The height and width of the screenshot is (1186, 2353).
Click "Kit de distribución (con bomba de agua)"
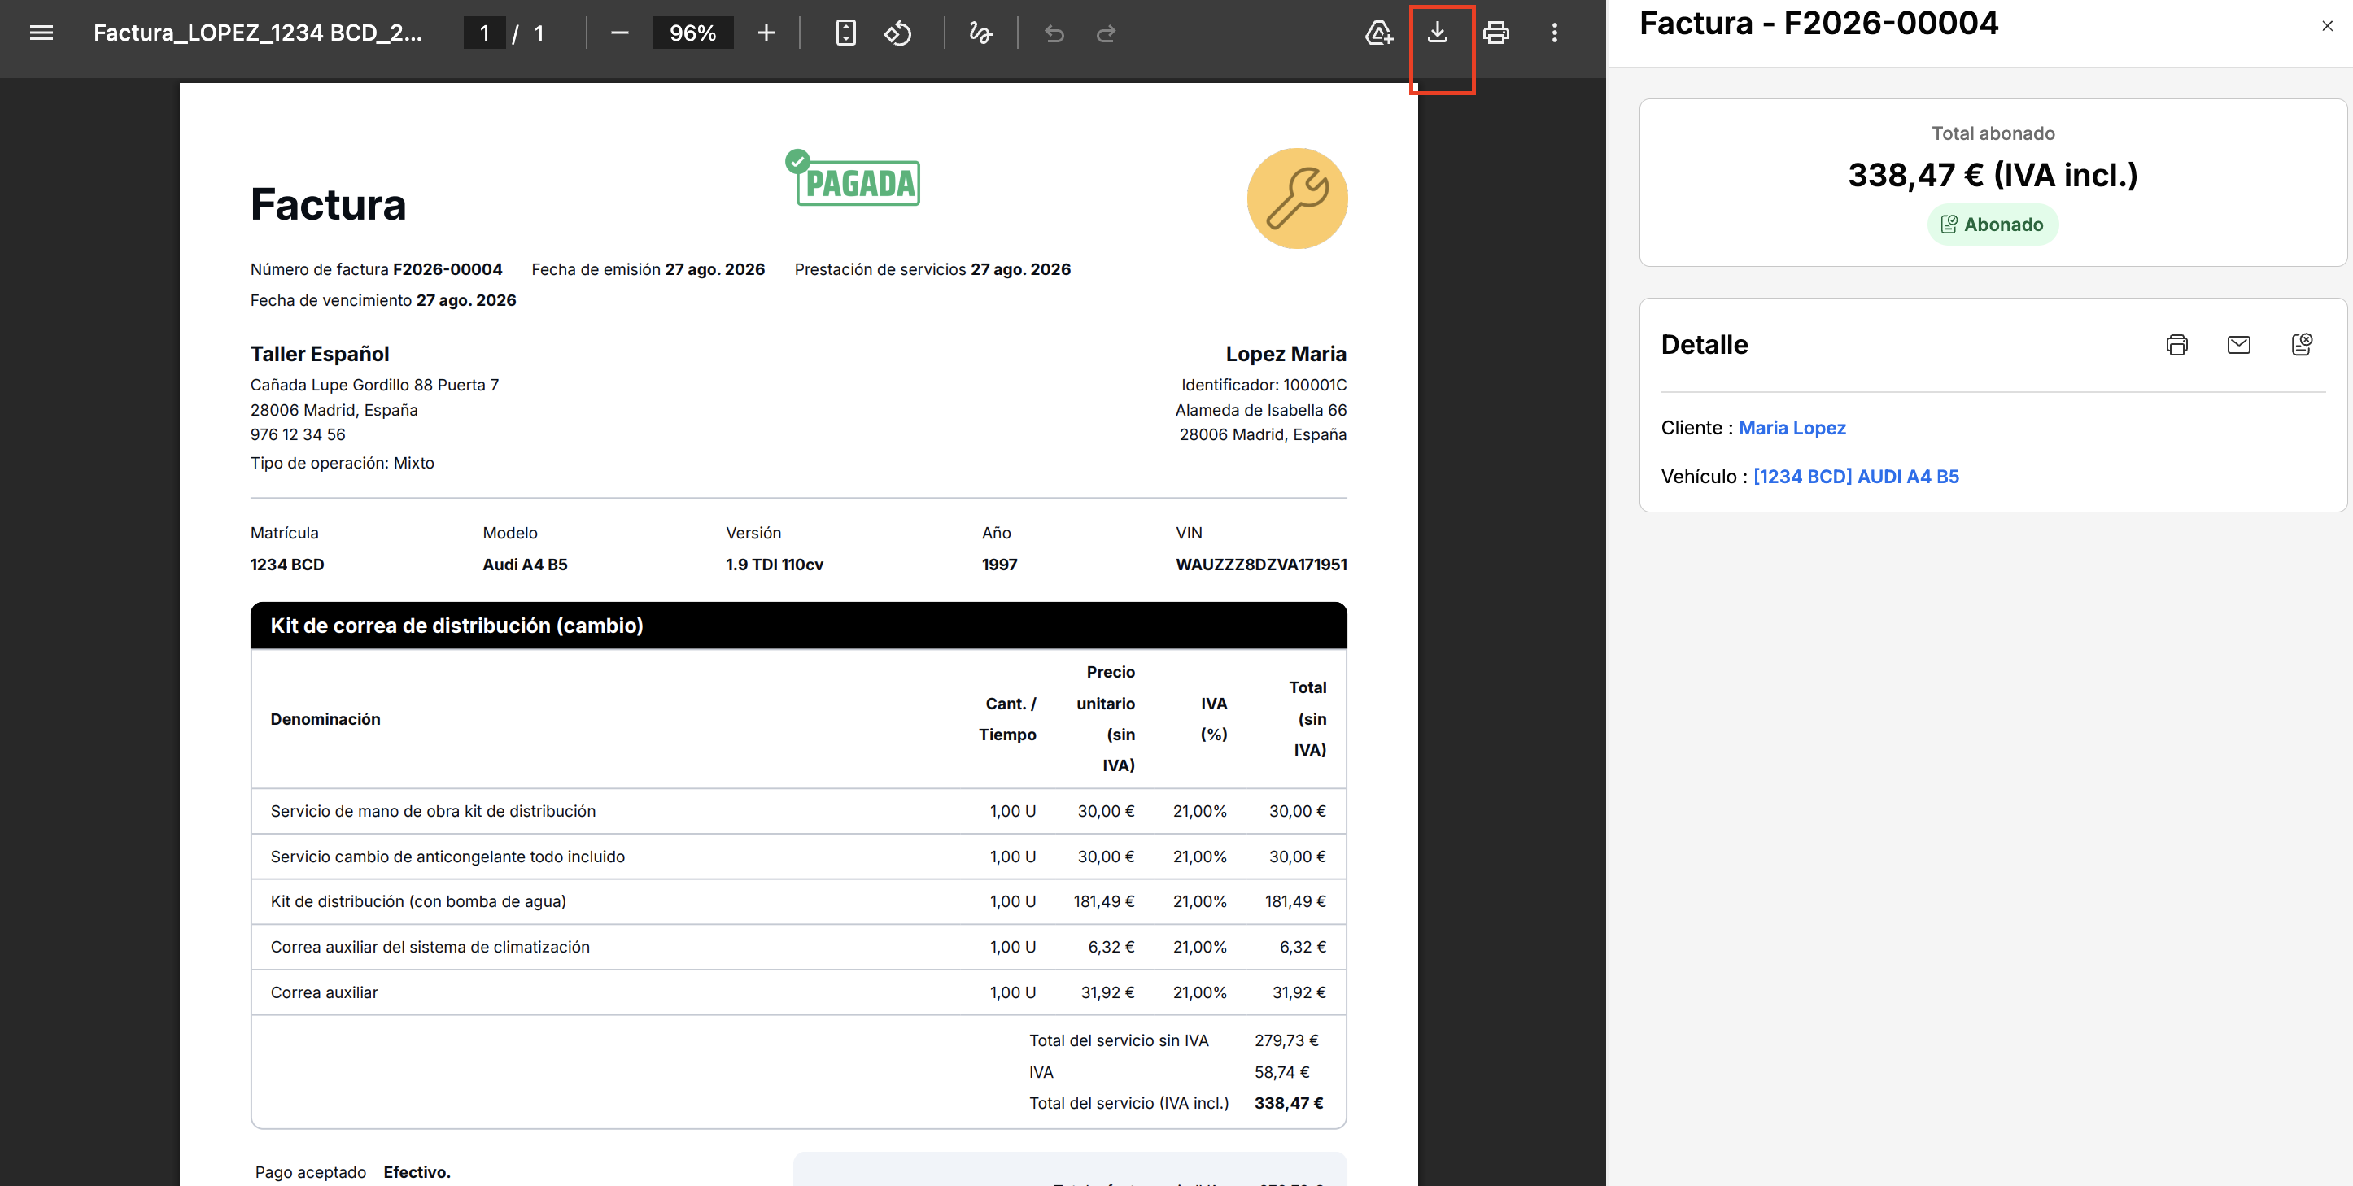pos(418,901)
